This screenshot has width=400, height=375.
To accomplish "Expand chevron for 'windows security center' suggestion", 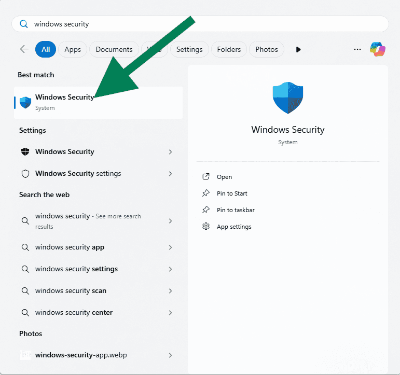I will coord(170,313).
